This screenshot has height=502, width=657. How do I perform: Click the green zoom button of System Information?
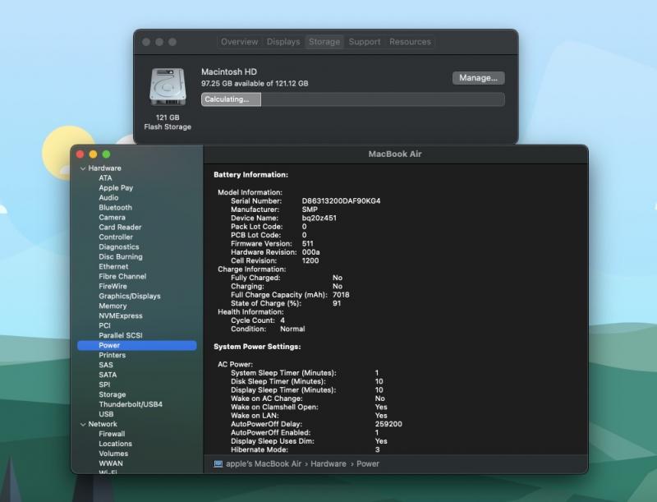click(x=106, y=154)
